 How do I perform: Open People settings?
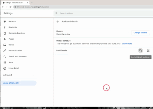11,39
